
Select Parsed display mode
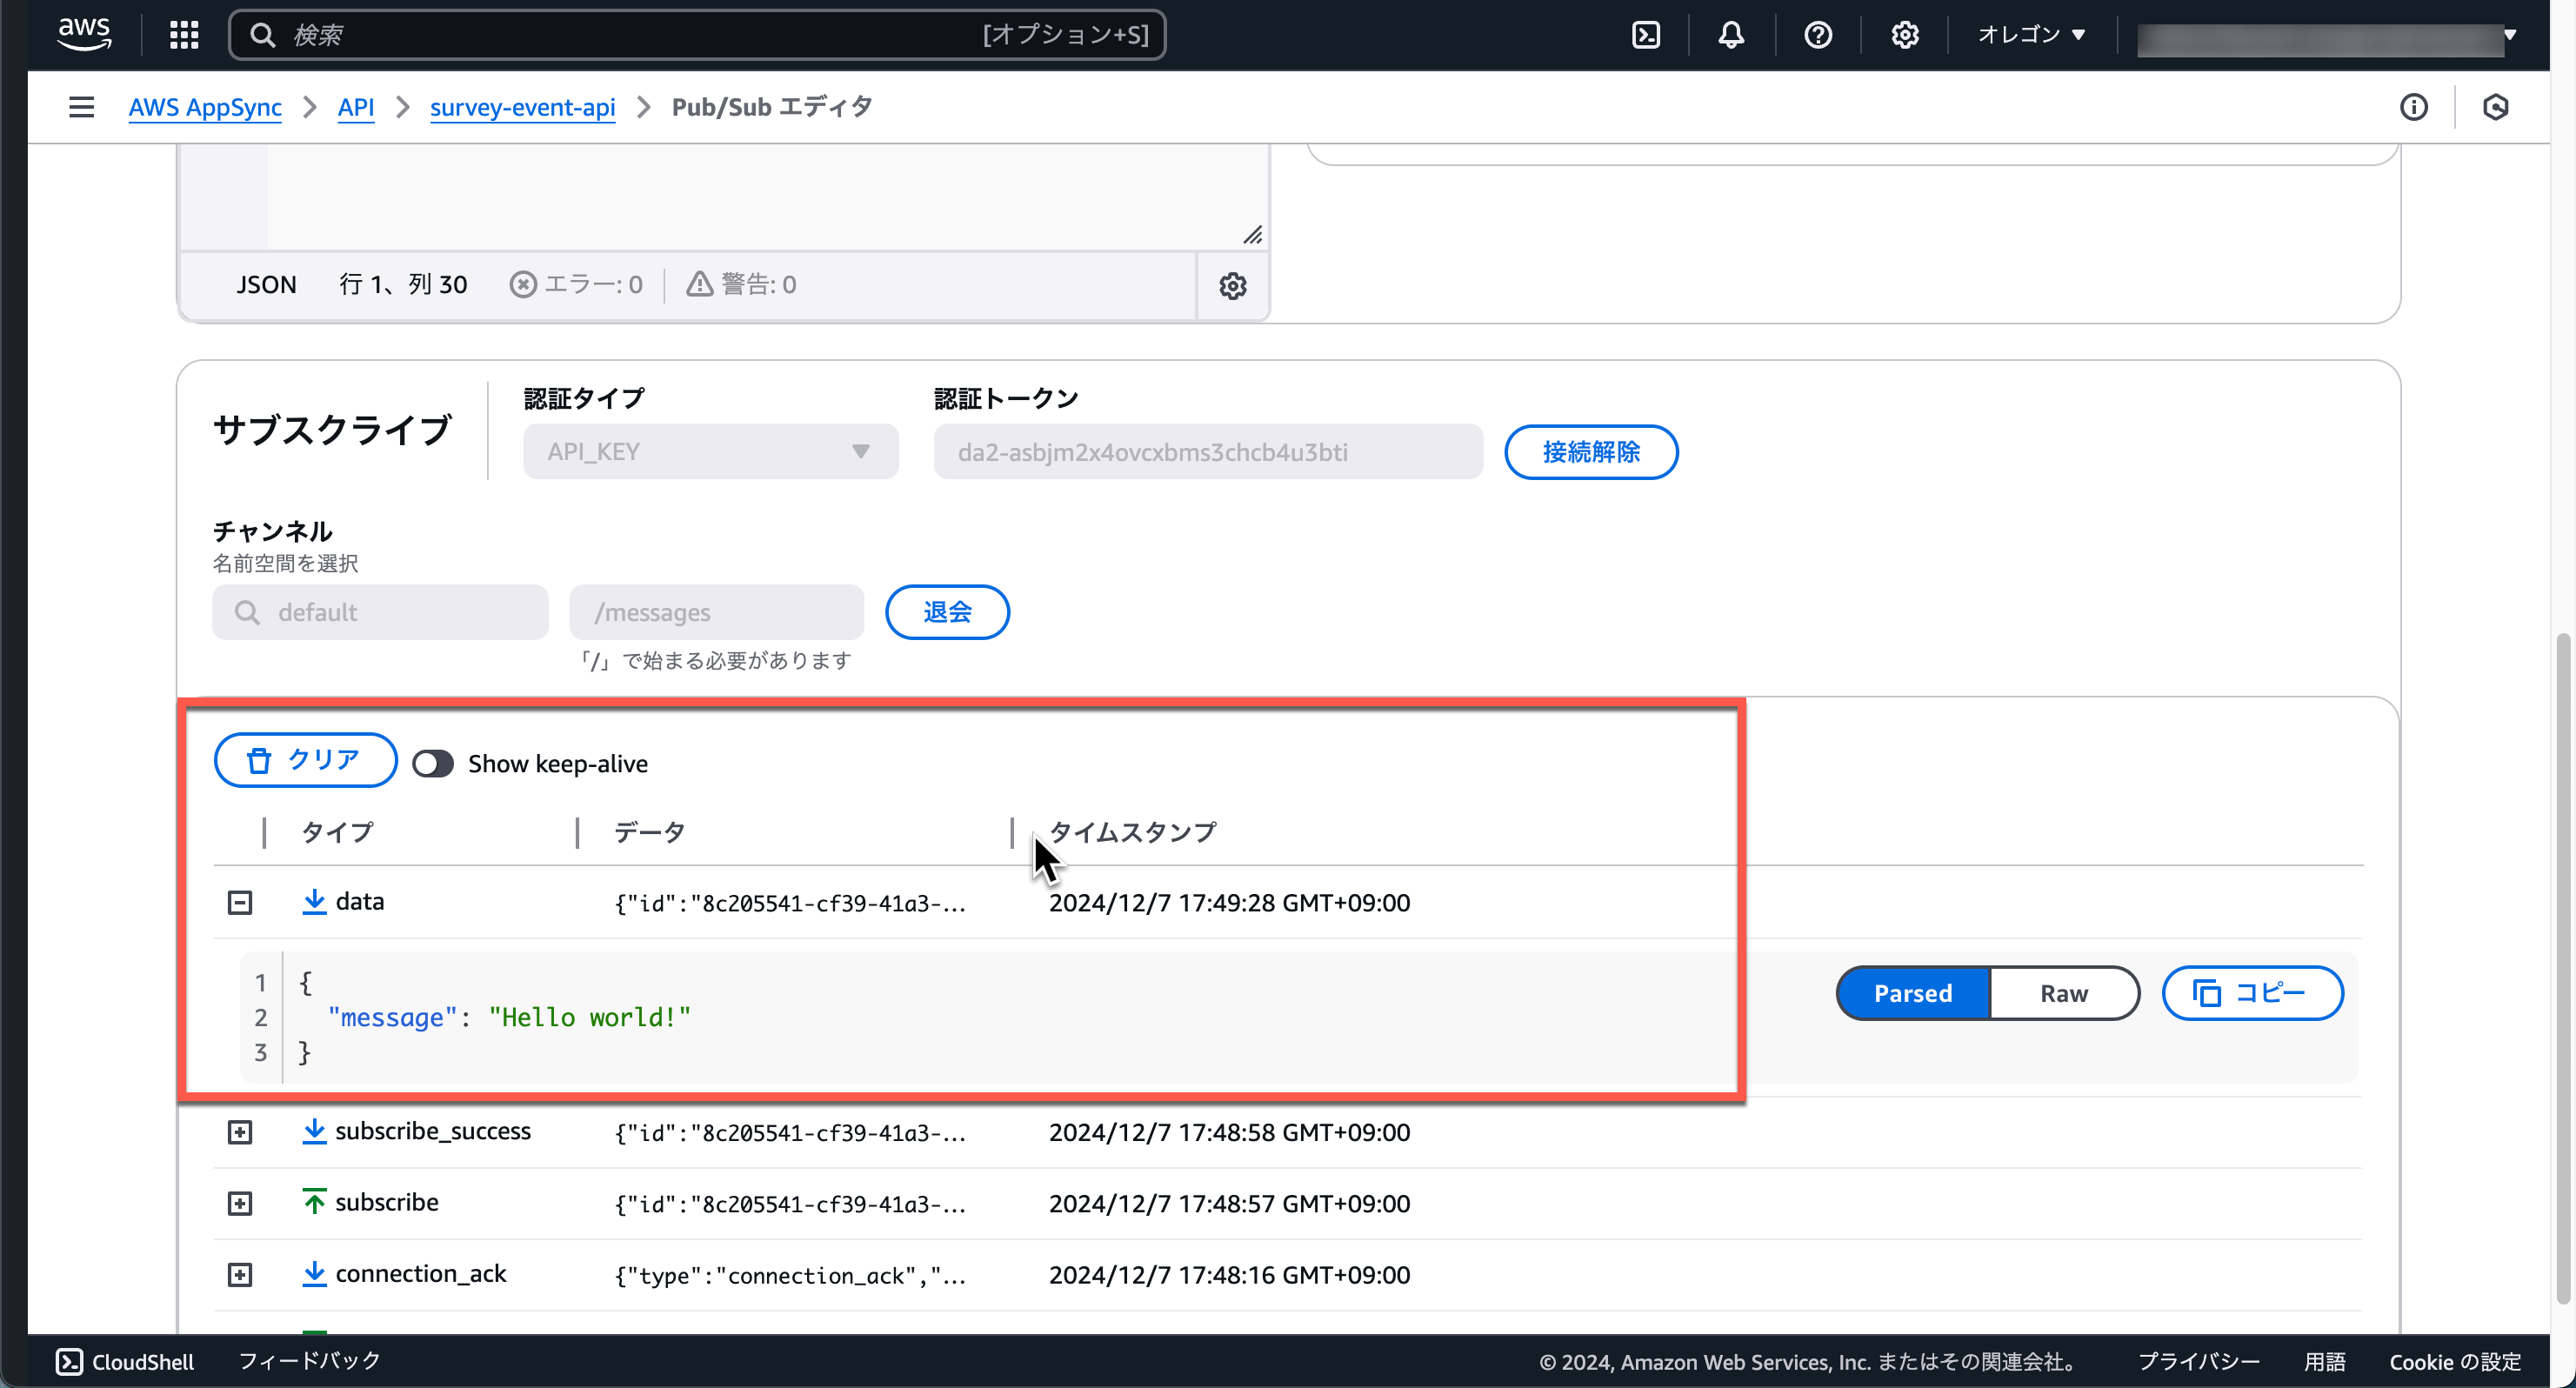[1912, 993]
